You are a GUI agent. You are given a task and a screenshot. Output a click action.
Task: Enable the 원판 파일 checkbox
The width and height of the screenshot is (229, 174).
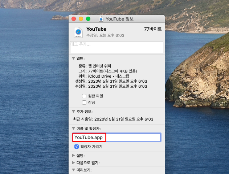pyautogui.click(x=84, y=96)
